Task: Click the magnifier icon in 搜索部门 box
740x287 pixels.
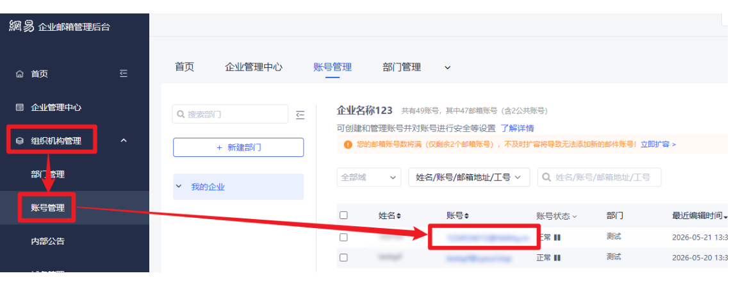Action: click(x=181, y=114)
